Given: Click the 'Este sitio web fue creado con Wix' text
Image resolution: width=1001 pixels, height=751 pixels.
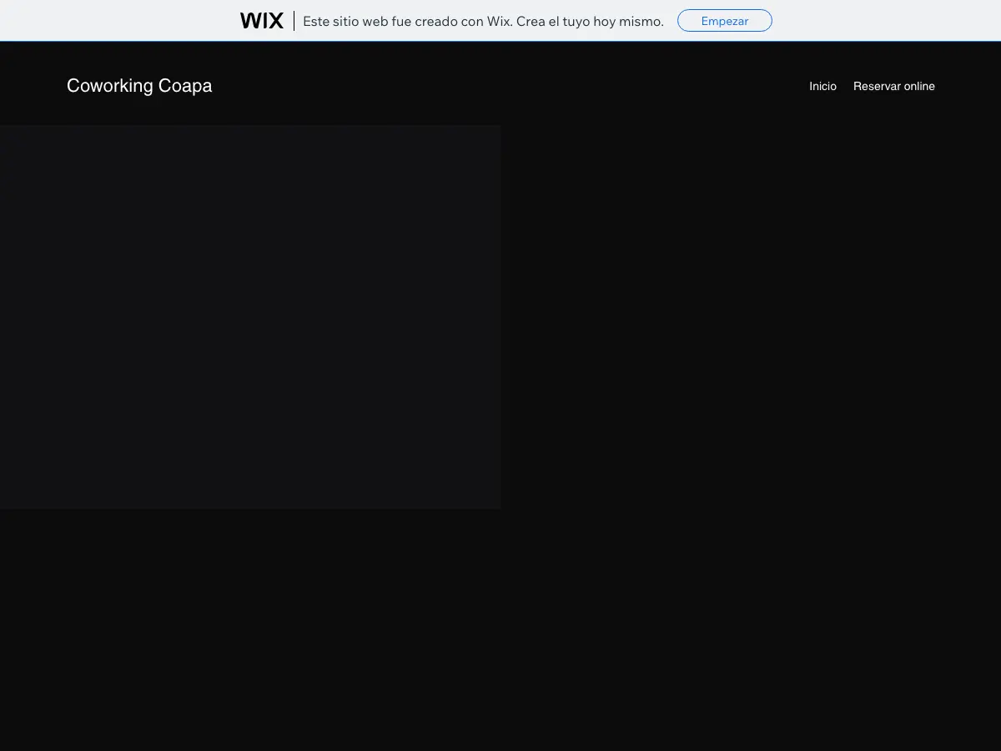Looking at the screenshot, I should (394, 22).
